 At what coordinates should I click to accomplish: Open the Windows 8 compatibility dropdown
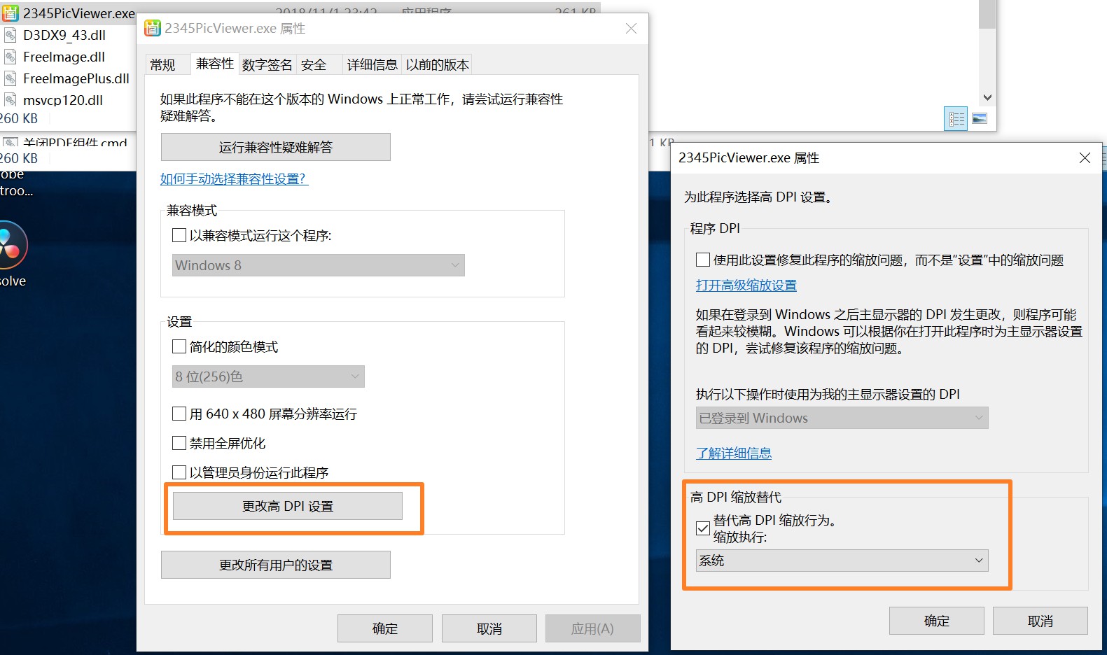(x=319, y=265)
